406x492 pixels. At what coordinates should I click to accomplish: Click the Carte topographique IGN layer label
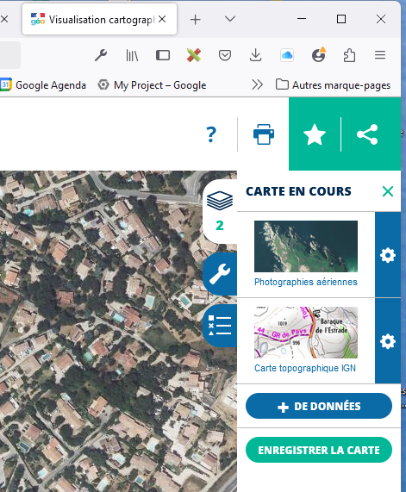305,368
